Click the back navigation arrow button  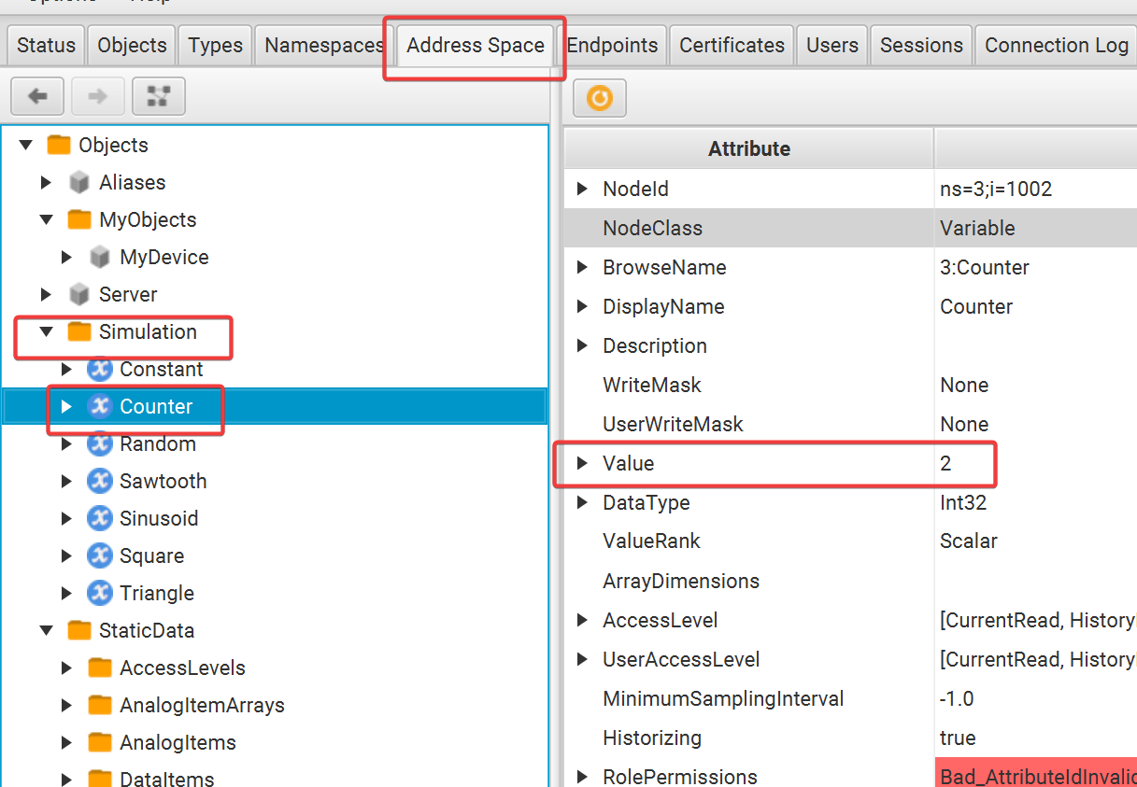point(37,96)
